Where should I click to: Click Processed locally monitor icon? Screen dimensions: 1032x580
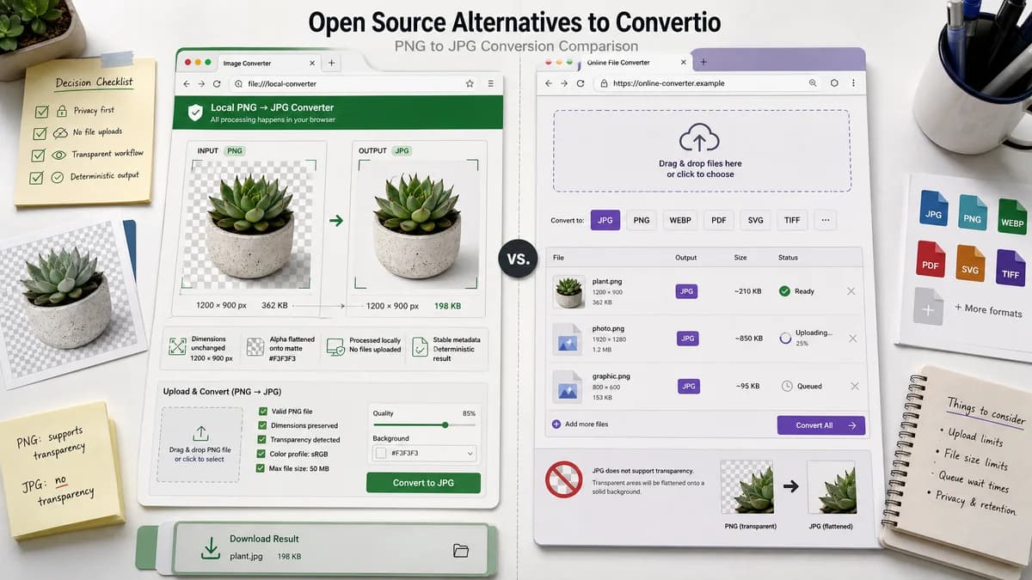(x=335, y=347)
